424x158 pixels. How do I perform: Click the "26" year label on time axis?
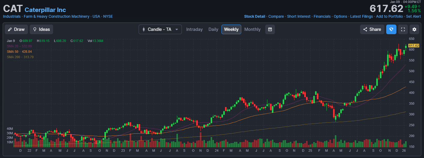coord(404,150)
